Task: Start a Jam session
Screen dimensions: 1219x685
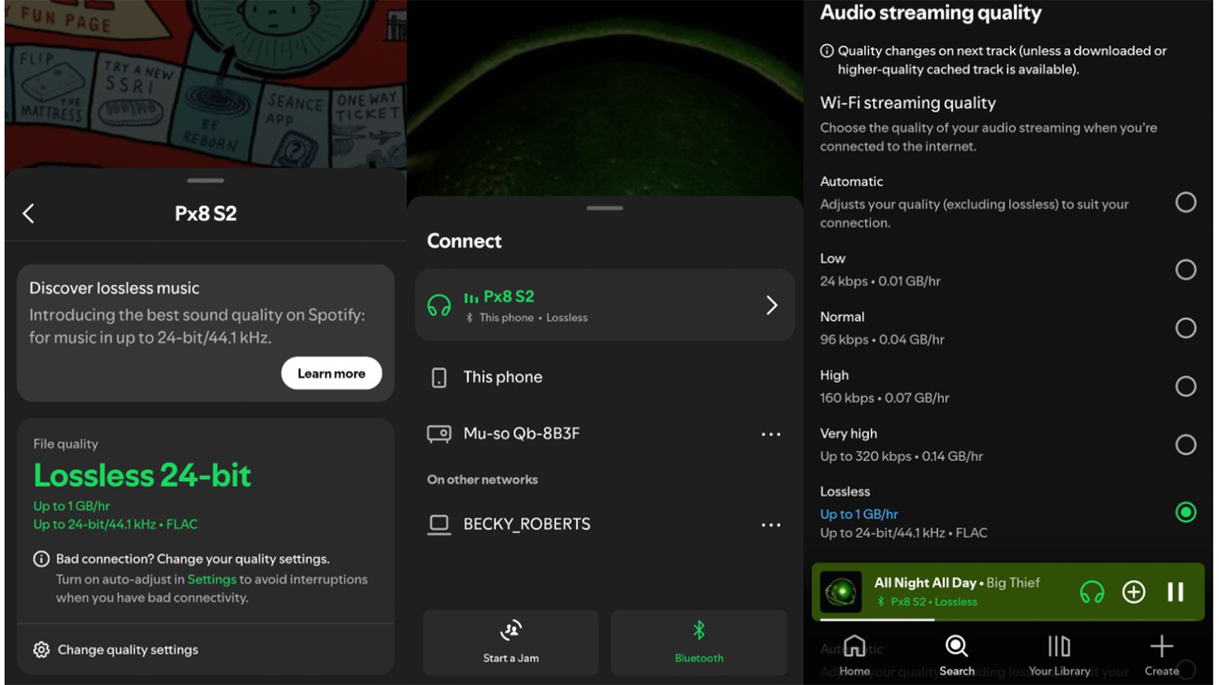Action: (510, 642)
